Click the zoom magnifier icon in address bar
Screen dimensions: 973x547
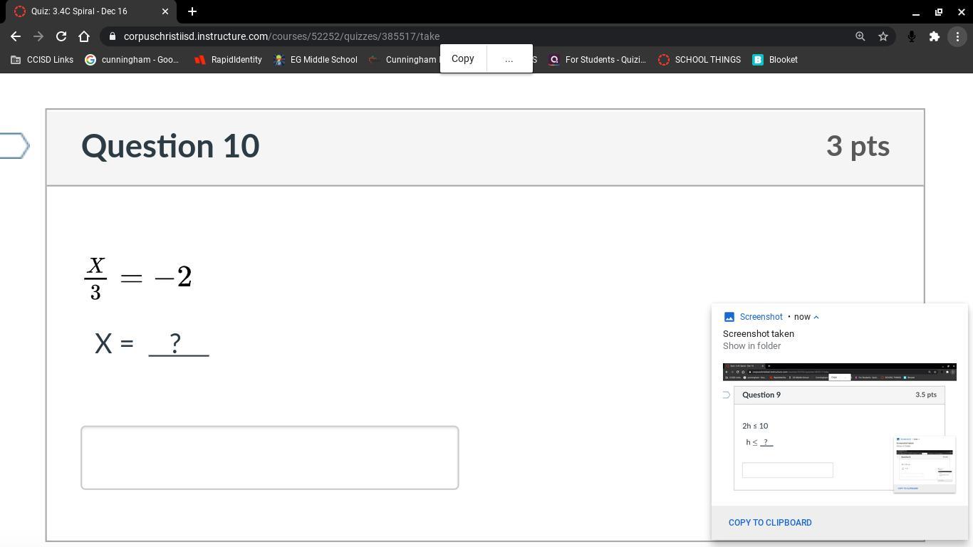860,36
